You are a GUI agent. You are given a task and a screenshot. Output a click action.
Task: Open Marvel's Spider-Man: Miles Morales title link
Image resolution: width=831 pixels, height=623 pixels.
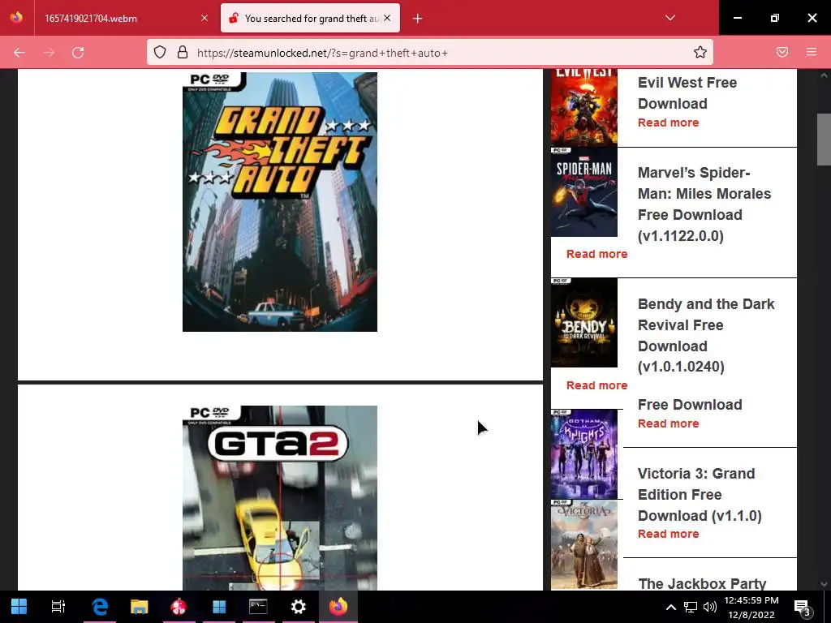pyautogui.click(x=704, y=204)
